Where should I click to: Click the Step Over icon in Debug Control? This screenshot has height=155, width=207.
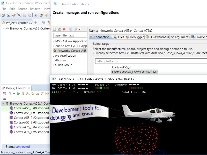tap(33, 94)
